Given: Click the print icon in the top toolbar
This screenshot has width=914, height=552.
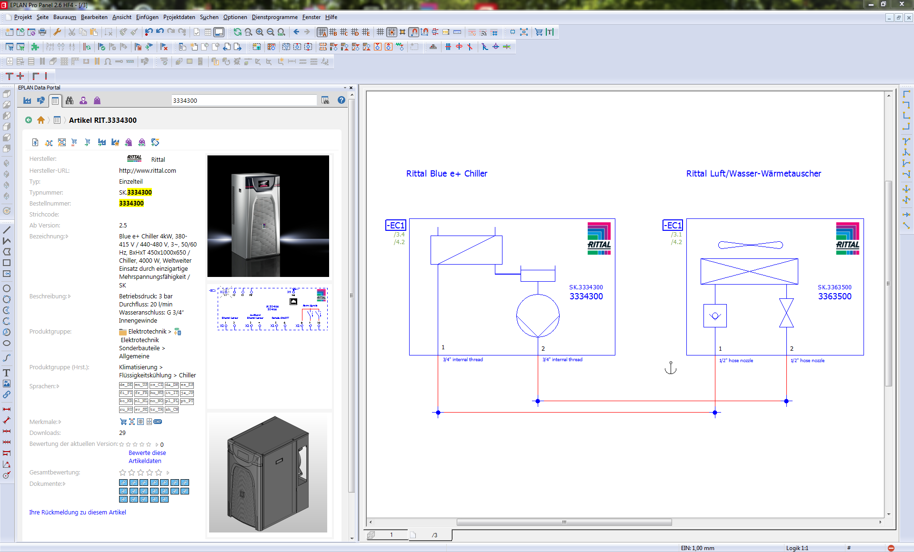Looking at the screenshot, I should (x=42, y=32).
